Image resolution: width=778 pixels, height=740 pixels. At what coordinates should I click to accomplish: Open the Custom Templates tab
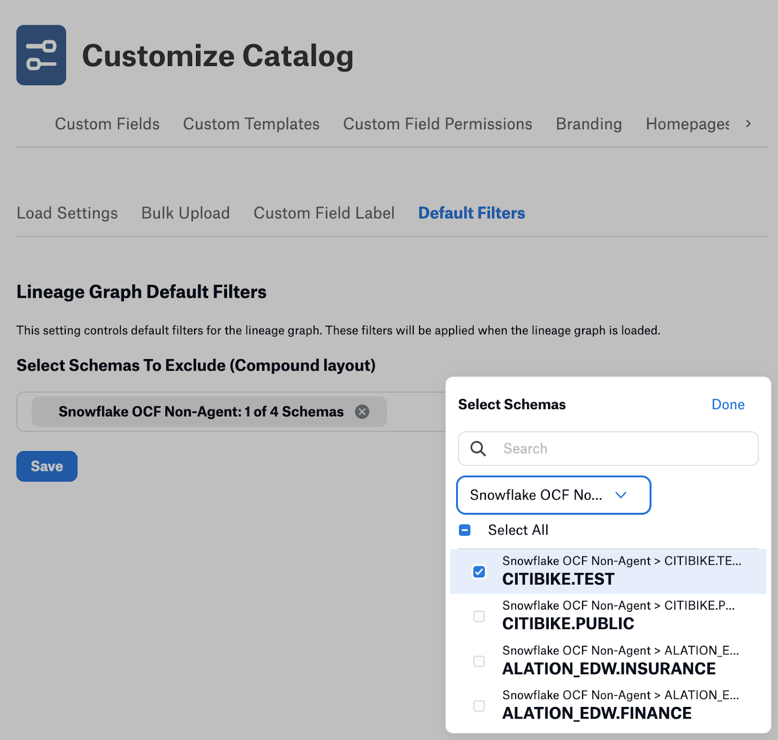(x=251, y=124)
